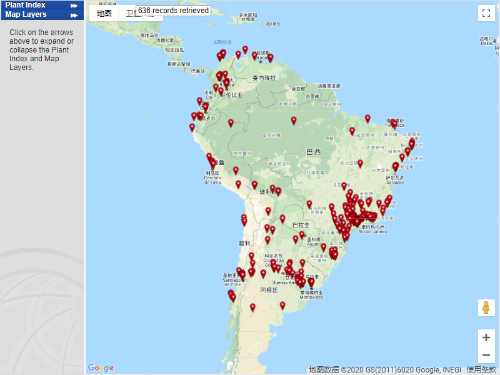Screen dimensions: 500x375
Task: Click the map data copyright text
Action: [384, 369]
